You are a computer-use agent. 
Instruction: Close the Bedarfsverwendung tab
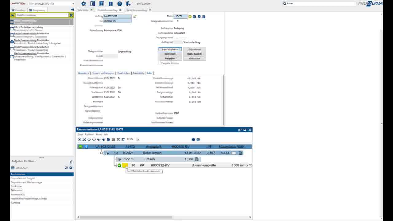150,10
